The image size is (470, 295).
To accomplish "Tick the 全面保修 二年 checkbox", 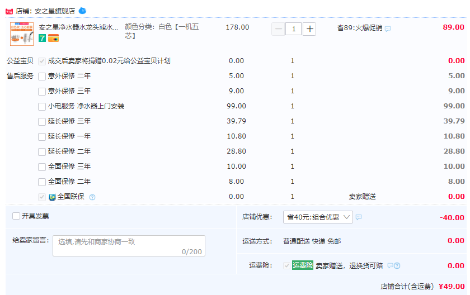I will [x=42, y=182].
